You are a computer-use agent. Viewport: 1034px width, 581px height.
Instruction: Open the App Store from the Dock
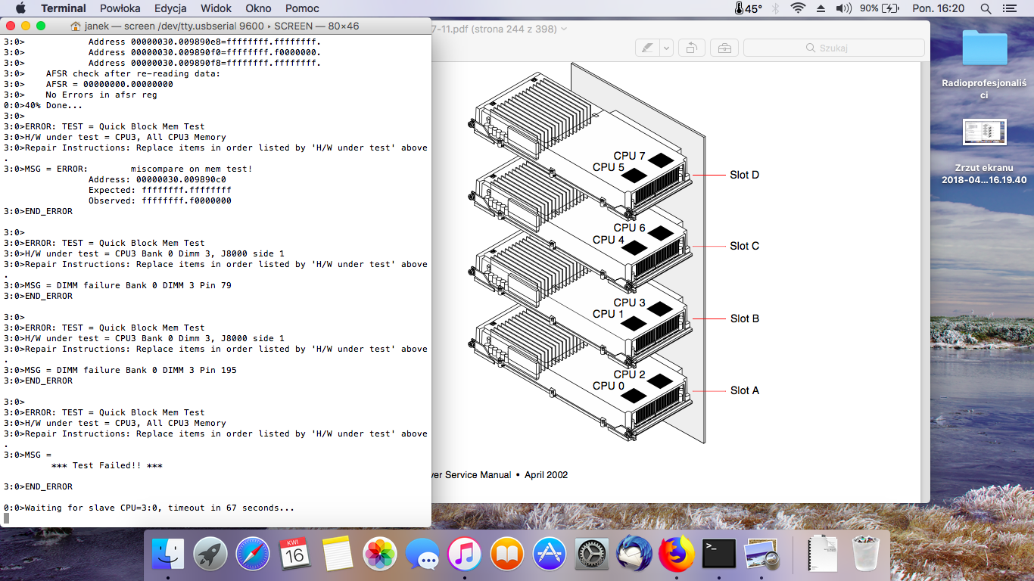pyautogui.click(x=549, y=555)
